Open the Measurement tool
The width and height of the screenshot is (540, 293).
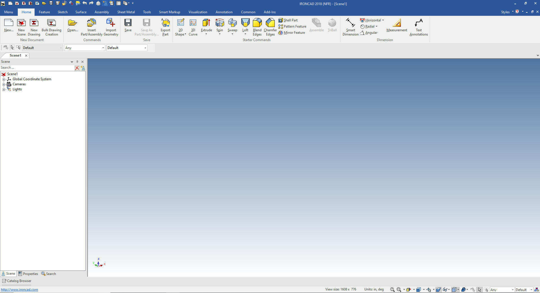coord(397,25)
